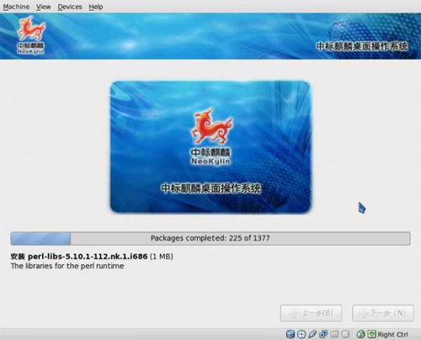Click the perl-libs package name text
The width and height of the screenshot is (421, 340).
click(x=88, y=257)
